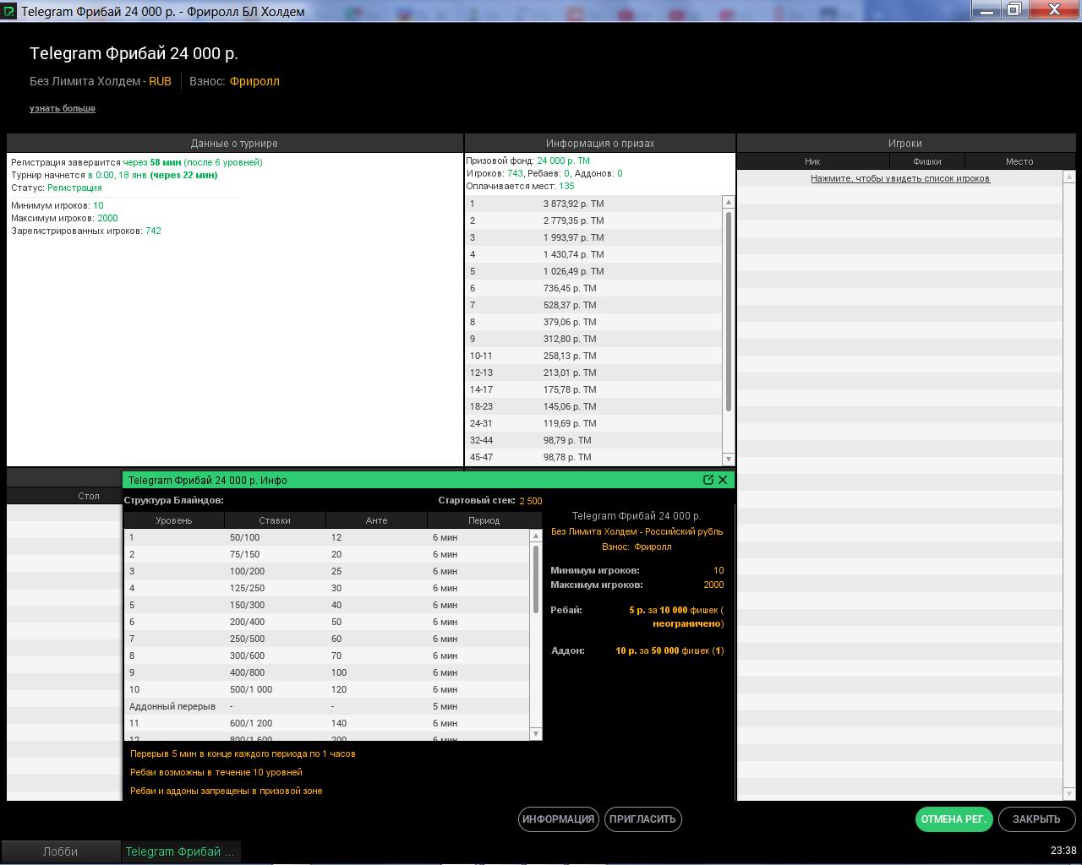Sort players by Место column header
Viewport: 1082px width, 865px height.
(1019, 161)
